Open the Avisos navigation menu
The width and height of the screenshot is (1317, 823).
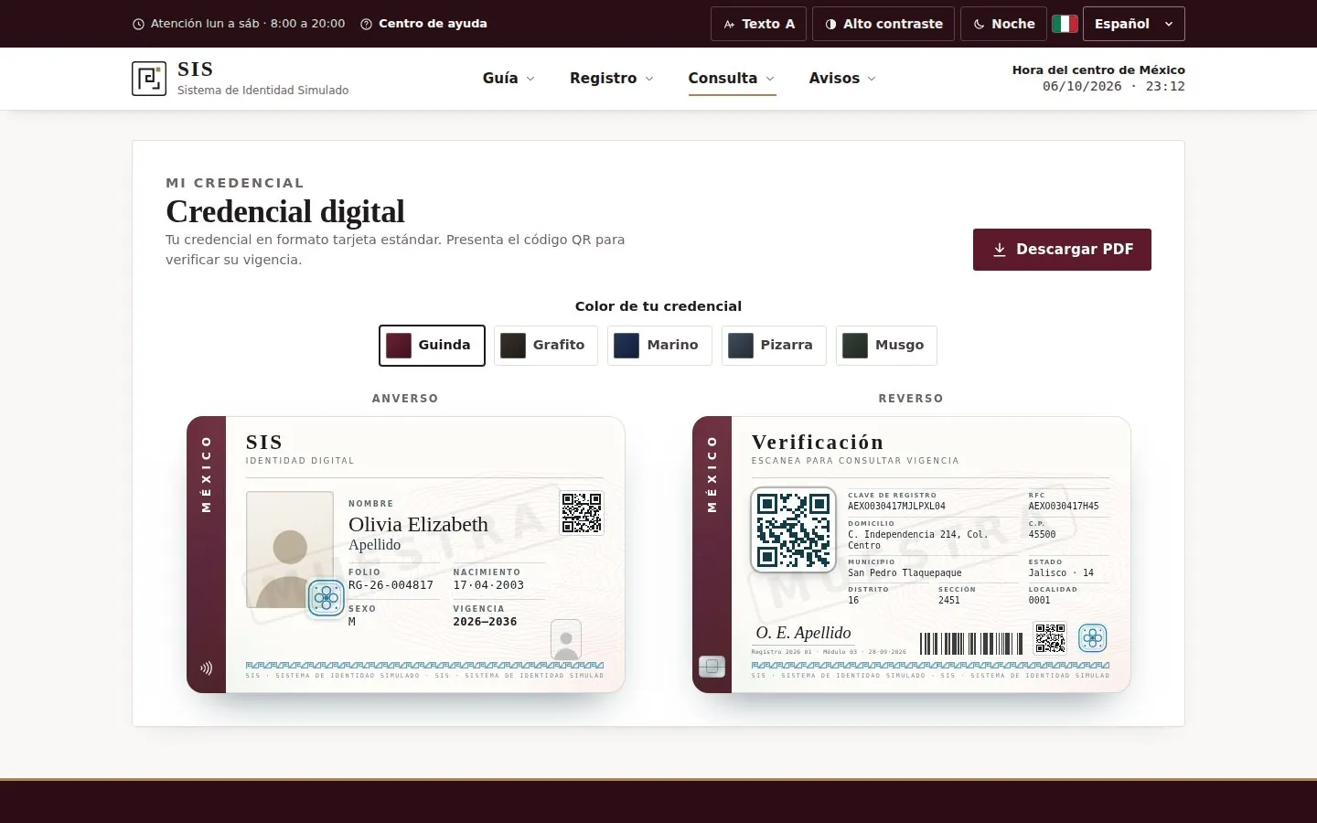[842, 79]
